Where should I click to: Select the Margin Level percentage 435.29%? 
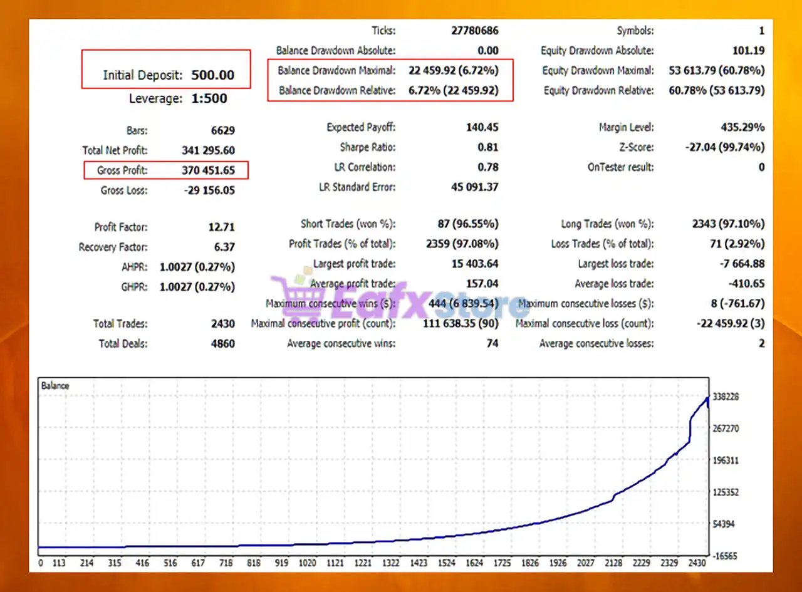(x=742, y=127)
